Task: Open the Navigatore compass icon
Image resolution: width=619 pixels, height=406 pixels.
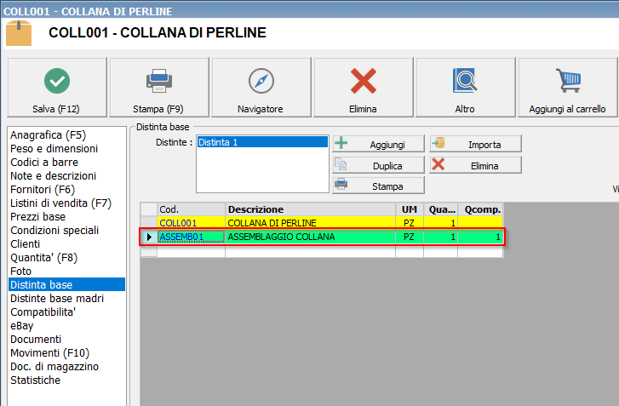Action: [x=261, y=81]
